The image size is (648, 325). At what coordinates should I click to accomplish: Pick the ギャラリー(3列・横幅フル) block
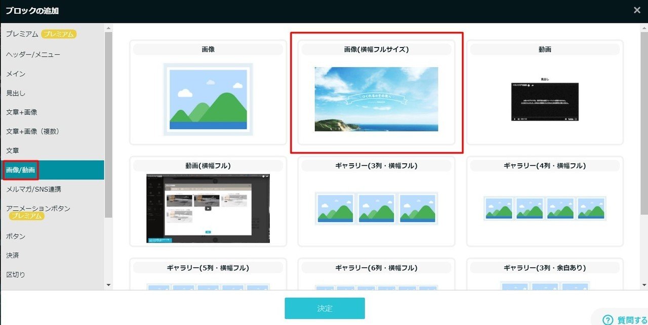376,201
